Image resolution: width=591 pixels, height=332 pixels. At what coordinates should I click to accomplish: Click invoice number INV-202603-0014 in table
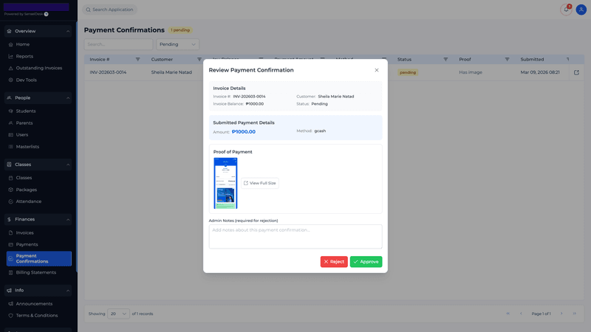(x=108, y=72)
